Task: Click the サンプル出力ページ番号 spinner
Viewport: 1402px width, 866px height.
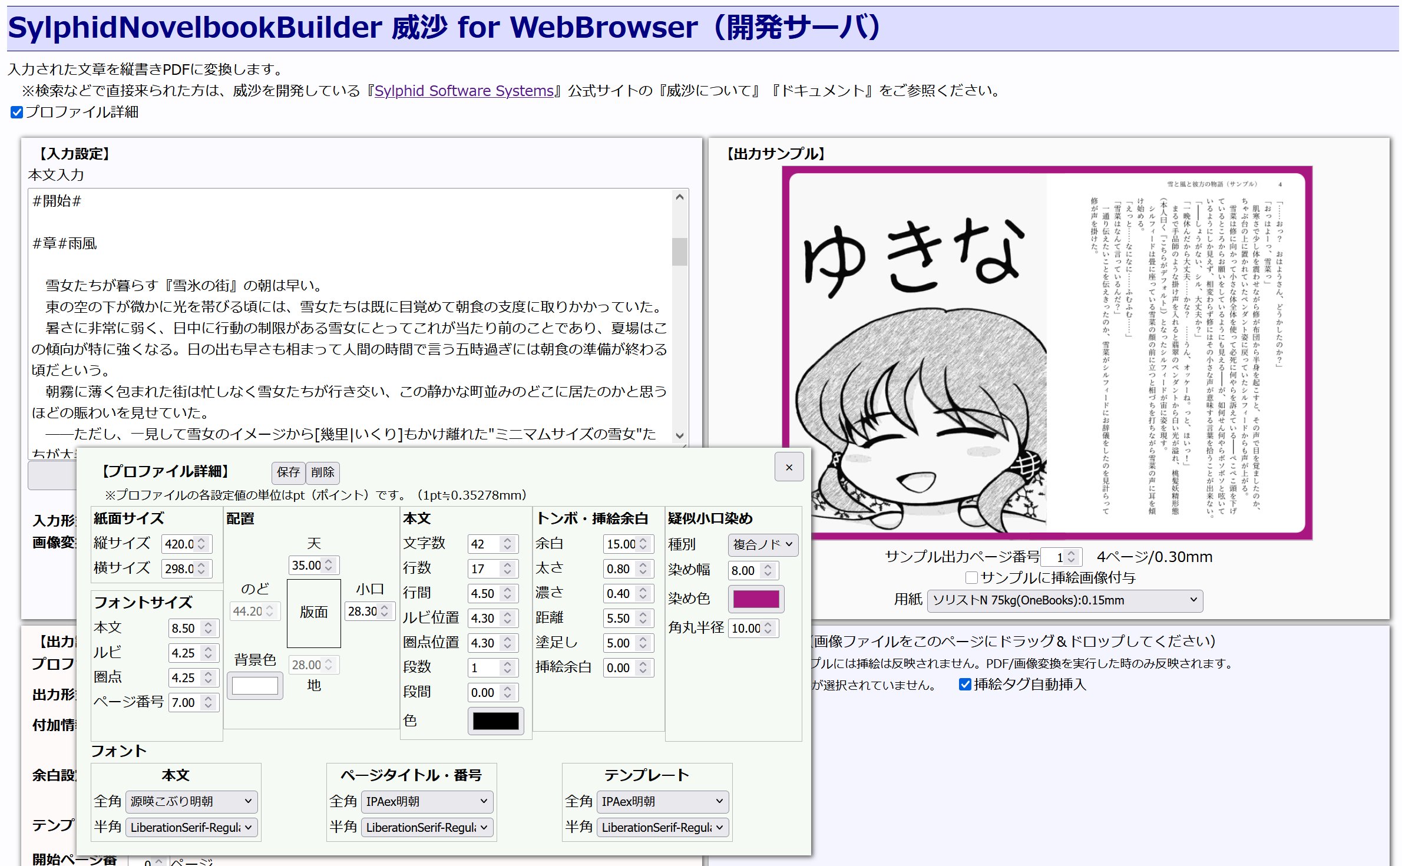Action: click(1071, 557)
